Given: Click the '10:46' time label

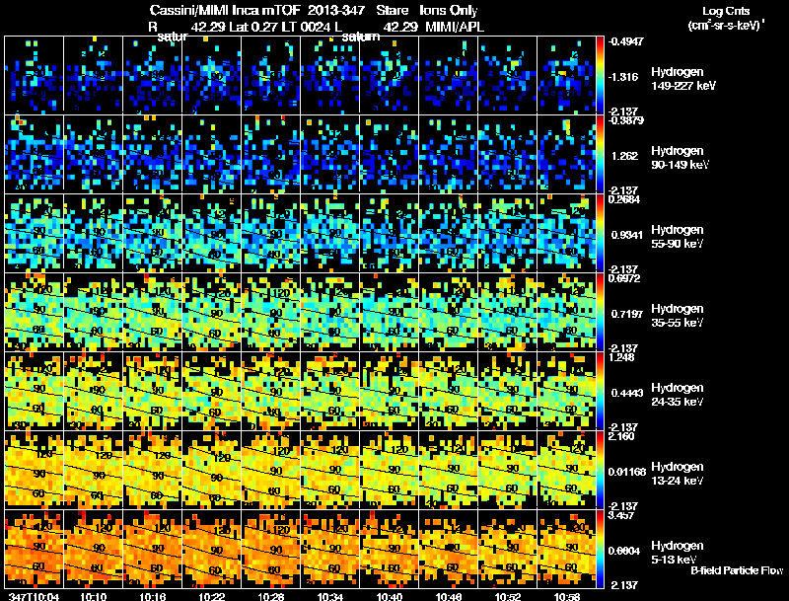Looking at the screenshot, I should (449, 596).
